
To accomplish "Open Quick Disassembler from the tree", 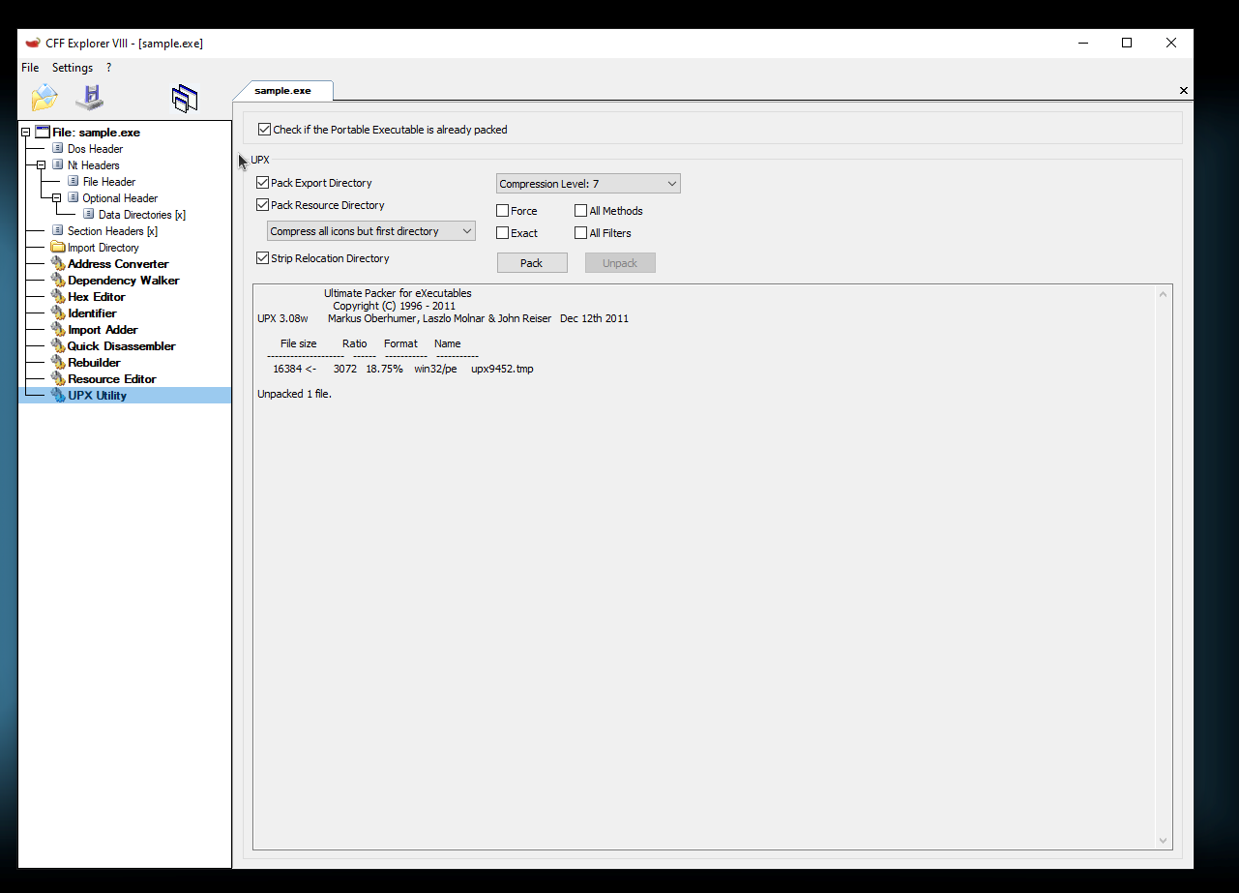I will pyautogui.click(x=122, y=346).
